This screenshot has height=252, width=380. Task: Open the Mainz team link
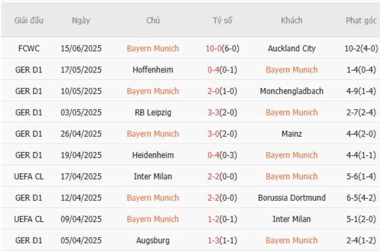point(291,134)
